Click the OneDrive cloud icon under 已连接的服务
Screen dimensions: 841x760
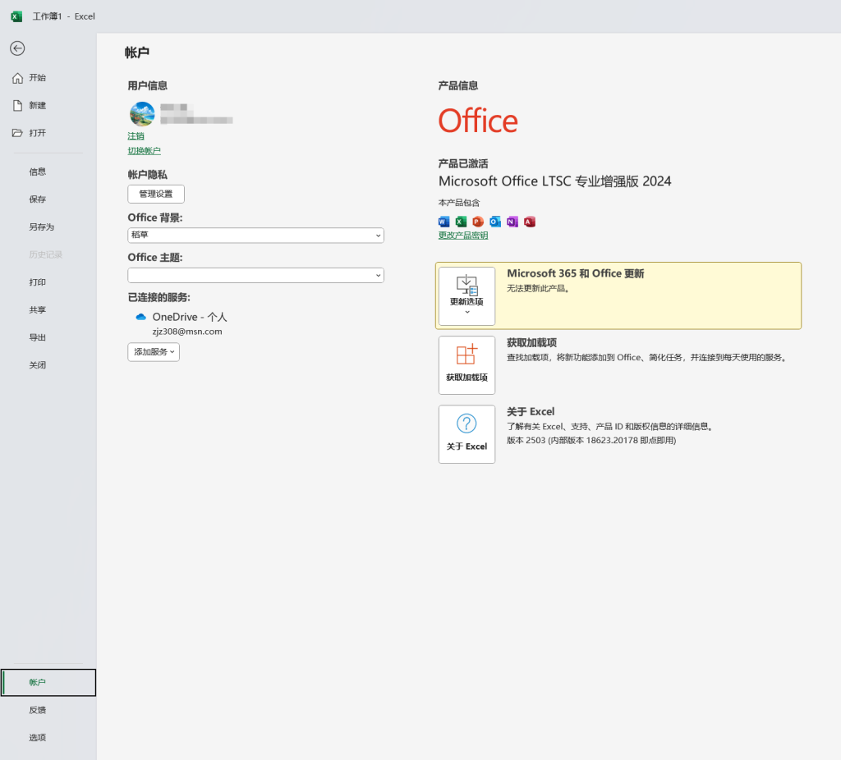pyautogui.click(x=140, y=316)
